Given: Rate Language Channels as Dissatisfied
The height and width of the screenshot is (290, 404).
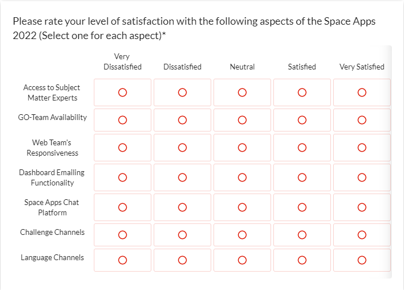Looking at the screenshot, I should pos(182,260).
